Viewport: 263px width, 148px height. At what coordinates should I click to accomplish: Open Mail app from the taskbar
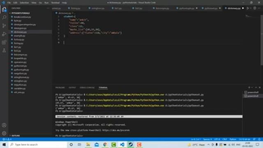(97, 144)
